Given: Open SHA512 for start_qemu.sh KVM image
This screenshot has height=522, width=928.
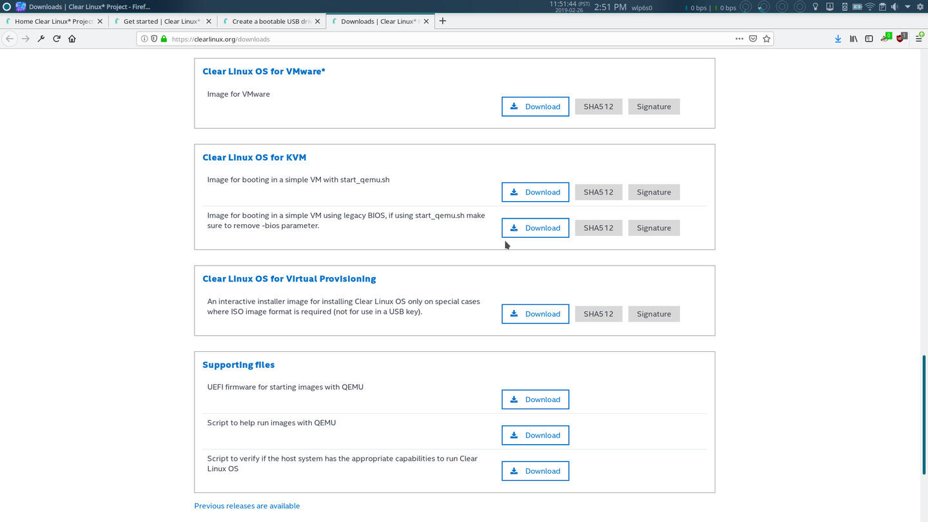Looking at the screenshot, I should (598, 192).
